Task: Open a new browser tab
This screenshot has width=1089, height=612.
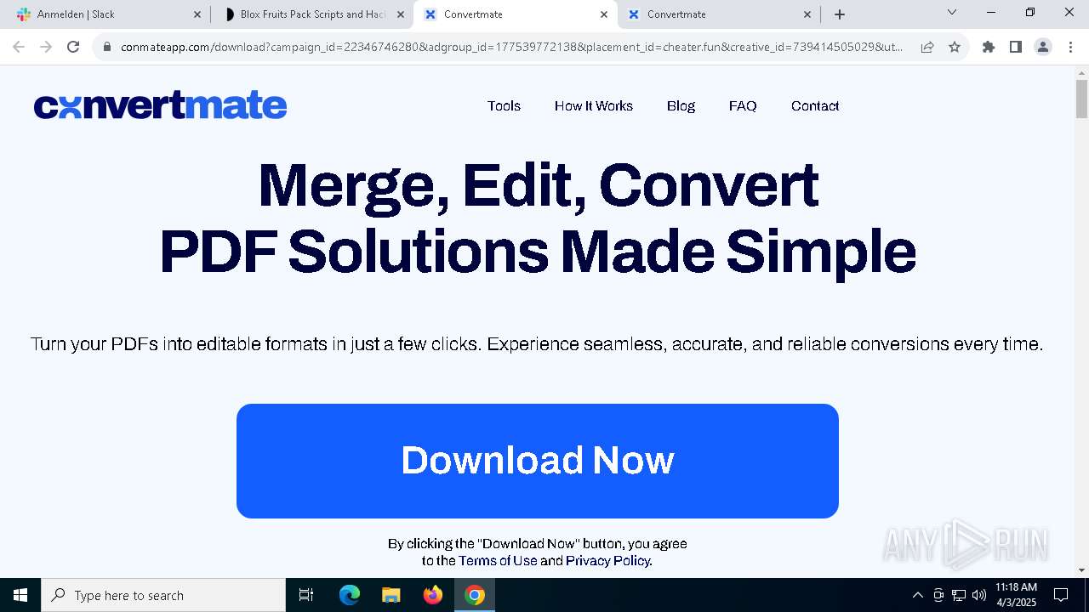Action: click(x=840, y=14)
